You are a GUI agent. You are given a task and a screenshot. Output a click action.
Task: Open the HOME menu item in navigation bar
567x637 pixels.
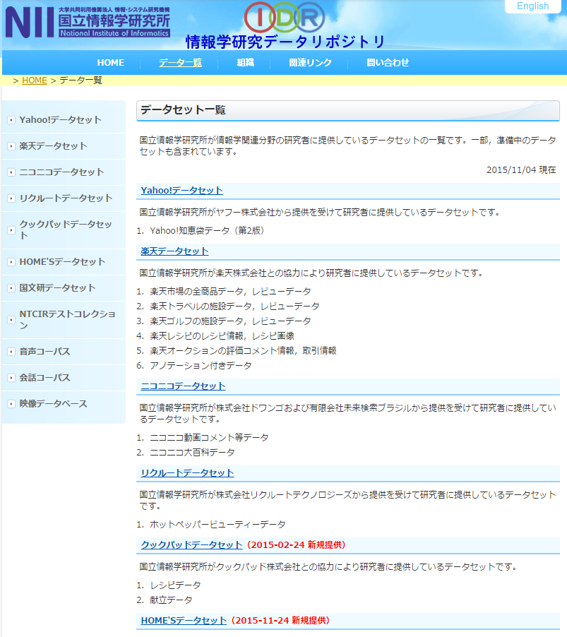point(110,63)
